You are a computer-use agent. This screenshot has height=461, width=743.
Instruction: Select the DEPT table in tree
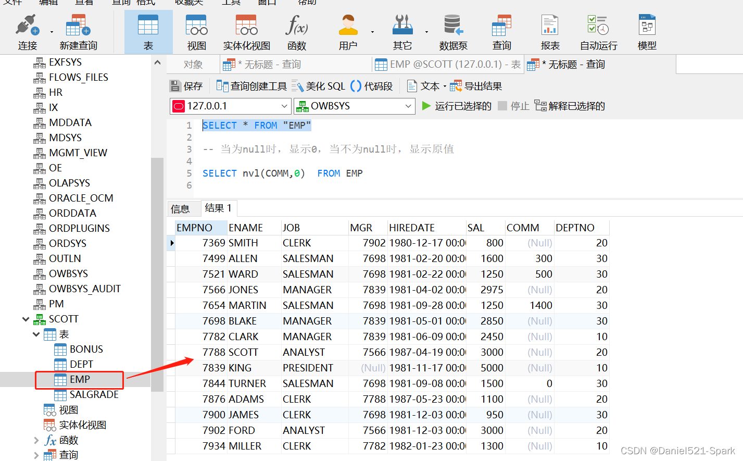click(x=73, y=364)
